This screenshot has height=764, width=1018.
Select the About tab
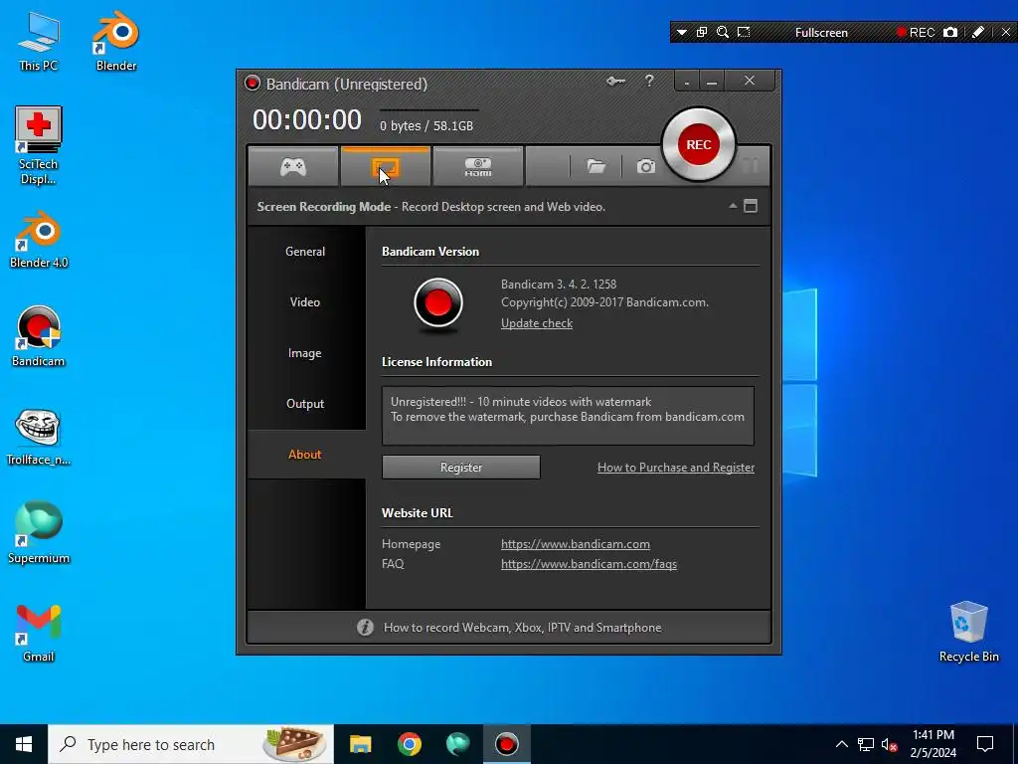coord(305,454)
